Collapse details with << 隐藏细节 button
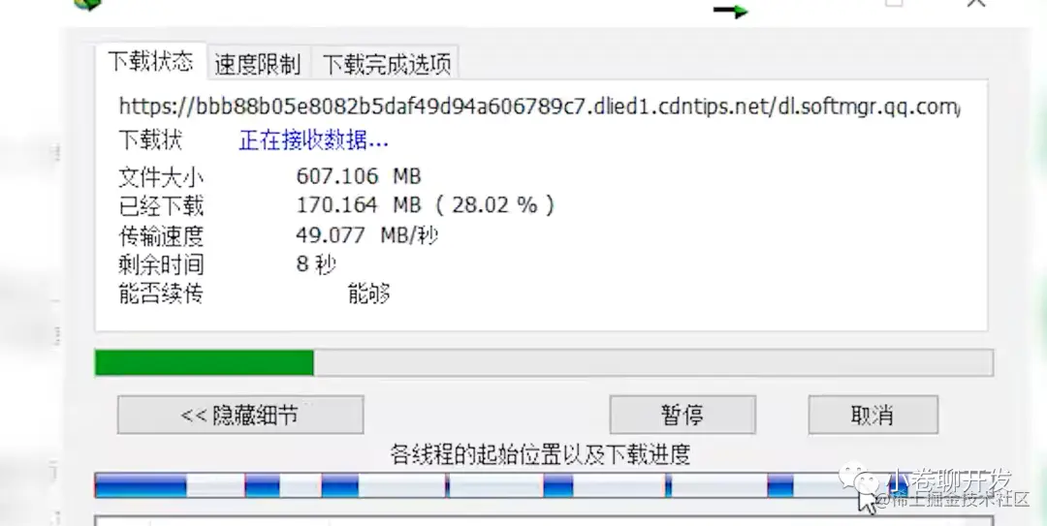1047x526 pixels. coord(240,416)
